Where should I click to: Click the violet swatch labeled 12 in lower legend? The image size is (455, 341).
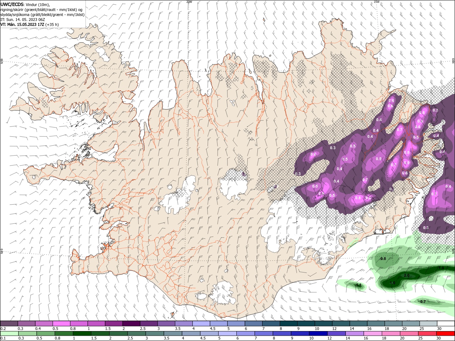click(x=336, y=334)
